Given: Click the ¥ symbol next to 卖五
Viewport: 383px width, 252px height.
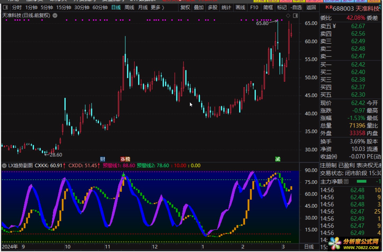Looking at the screenshot, I should (x=334, y=26).
